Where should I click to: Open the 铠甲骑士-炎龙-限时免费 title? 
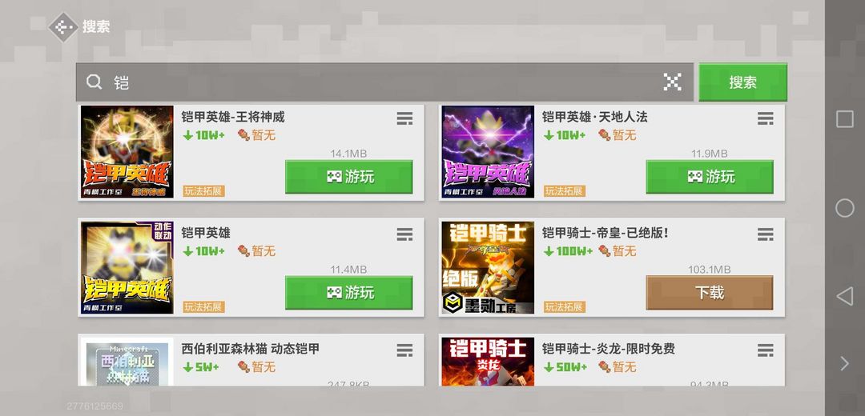(x=609, y=349)
